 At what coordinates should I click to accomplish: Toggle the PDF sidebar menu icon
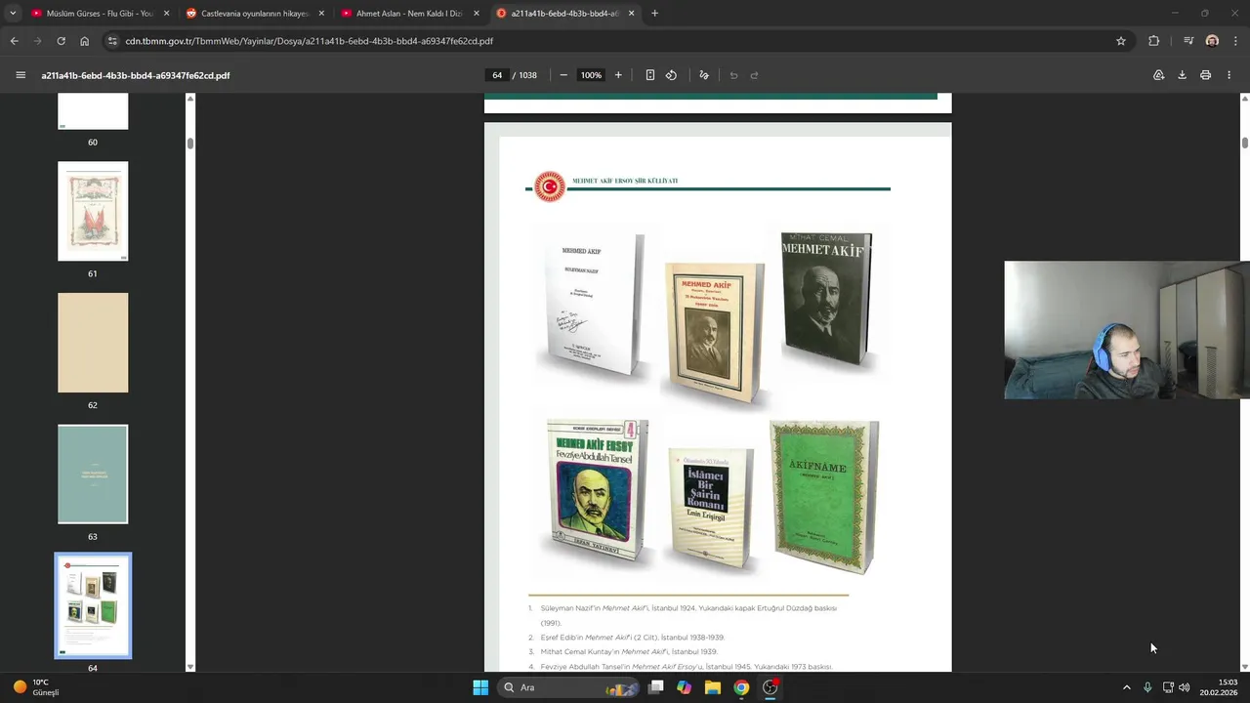click(x=21, y=75)
